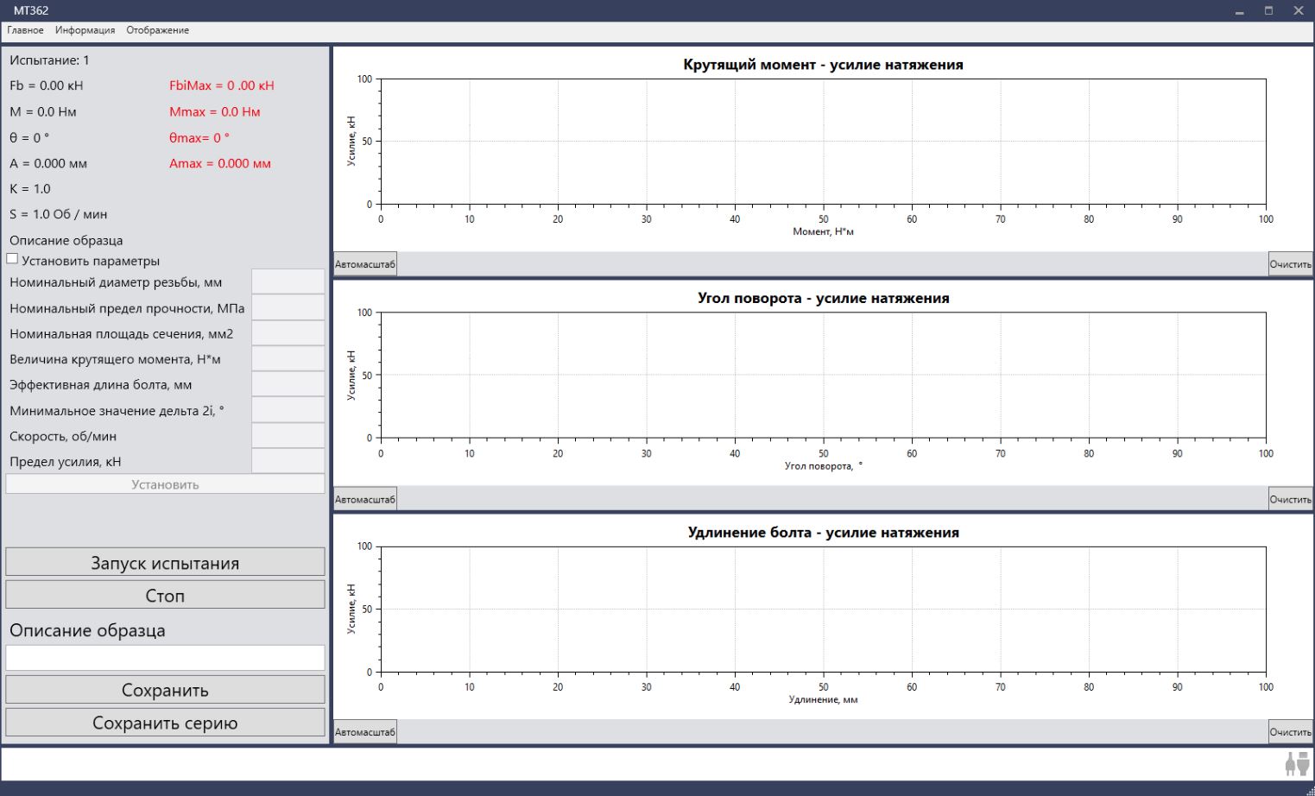Click the 'Эффективная длина болта' input field
The height and width of the screenshot is (796, 1315).
tap(288, 384)
